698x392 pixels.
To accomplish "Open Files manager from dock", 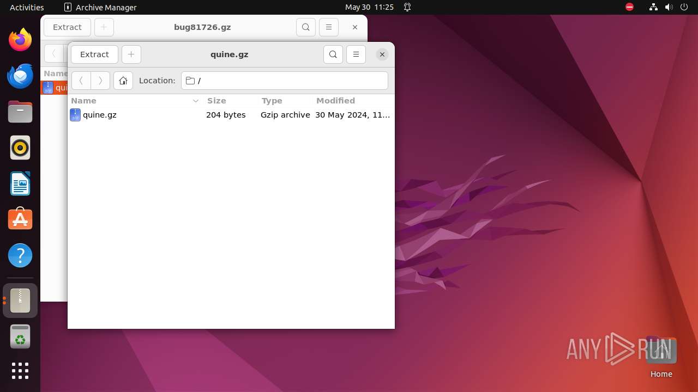I will 20,112.
